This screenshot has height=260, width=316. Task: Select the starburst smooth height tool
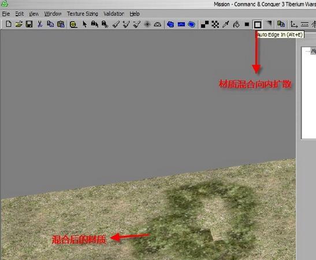(147, 24)
